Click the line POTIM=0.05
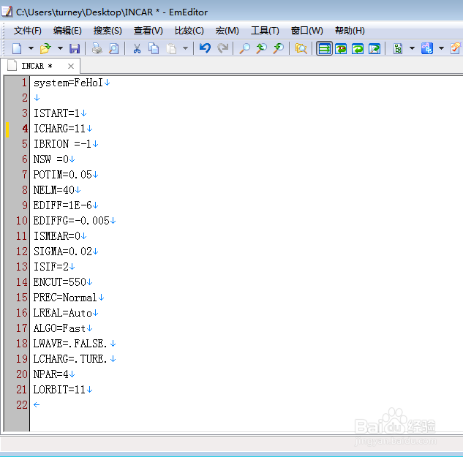463x457 pixels. 62,175
